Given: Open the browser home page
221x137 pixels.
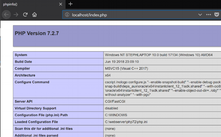Looking at the screenshot, I should (34, 15).
